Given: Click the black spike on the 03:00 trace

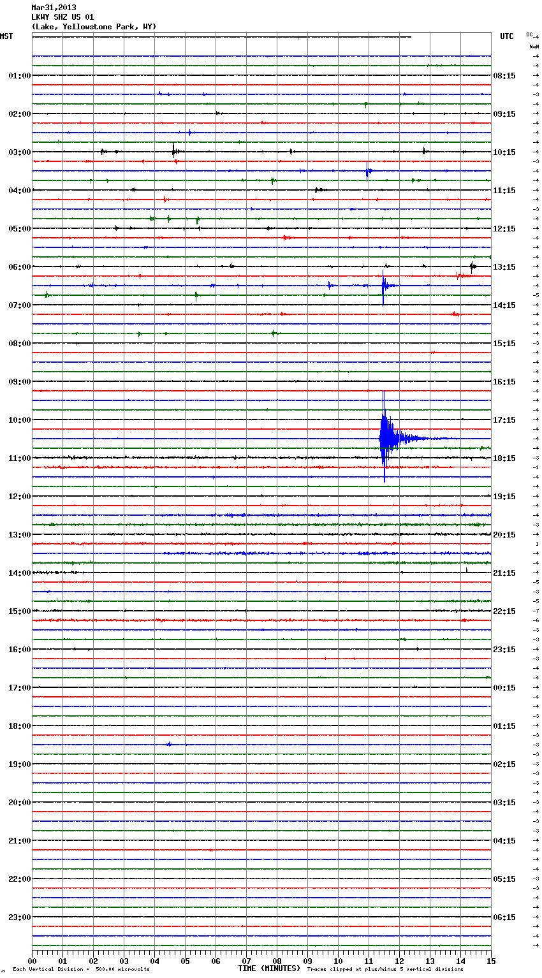Looking at the screenshot, I should point(173,150).
